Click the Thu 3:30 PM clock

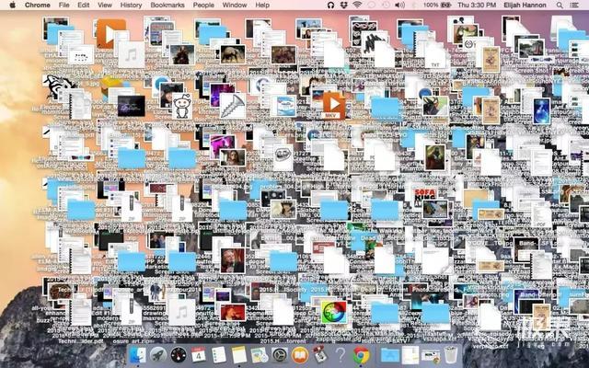click(477, 5)
